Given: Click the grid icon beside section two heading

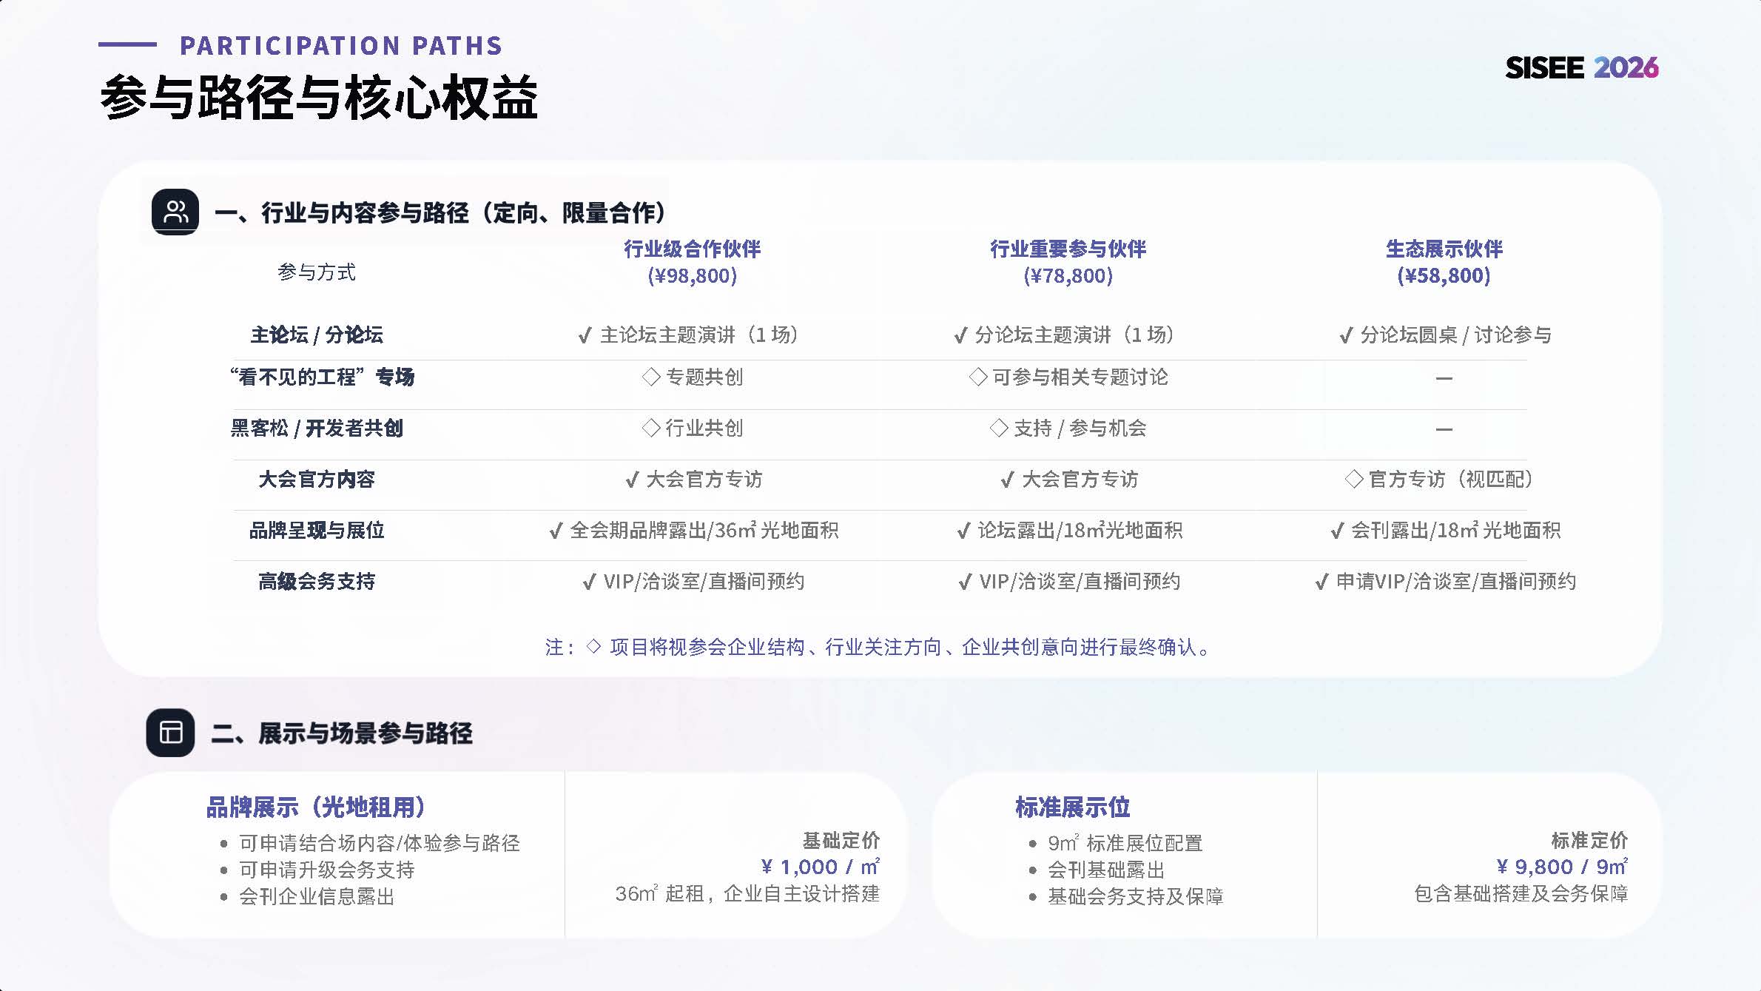Looking at the screenshot, I should tap(169, 733).
